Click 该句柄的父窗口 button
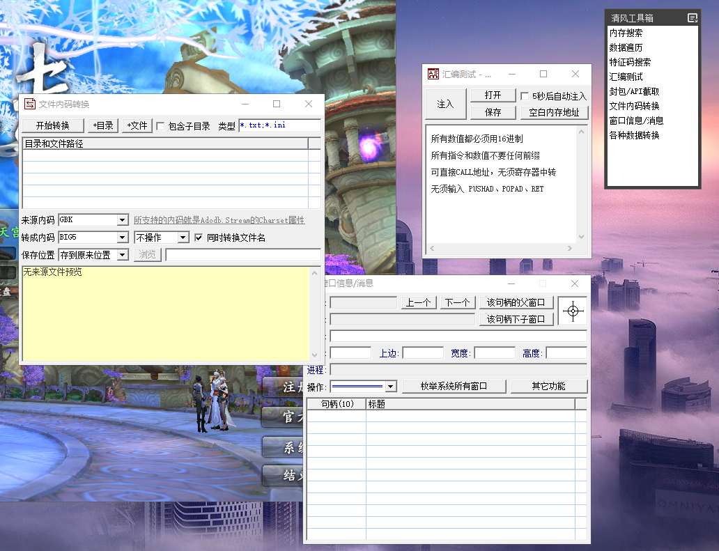This screenshot has width=719, height=551. 516,302
